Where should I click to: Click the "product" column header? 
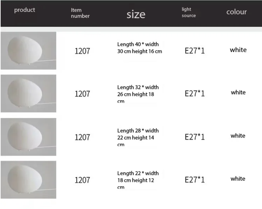pyautogui.click(x=25, y=10)
